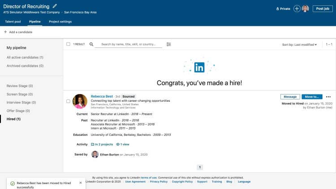The width and height of the screenshot is (336, 189).
Task: Open Screen Stage (0)
Action: (20, 94)
